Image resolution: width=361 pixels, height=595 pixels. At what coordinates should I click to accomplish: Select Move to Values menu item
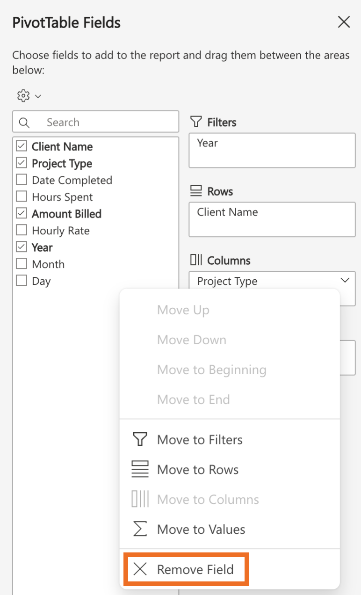(x=201, y=530)
